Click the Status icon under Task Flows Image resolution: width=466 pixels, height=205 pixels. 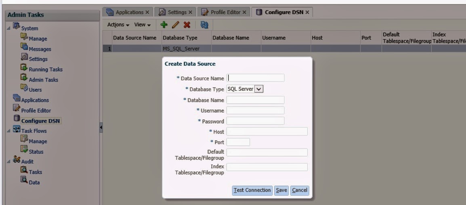click(x=24, y=149)
